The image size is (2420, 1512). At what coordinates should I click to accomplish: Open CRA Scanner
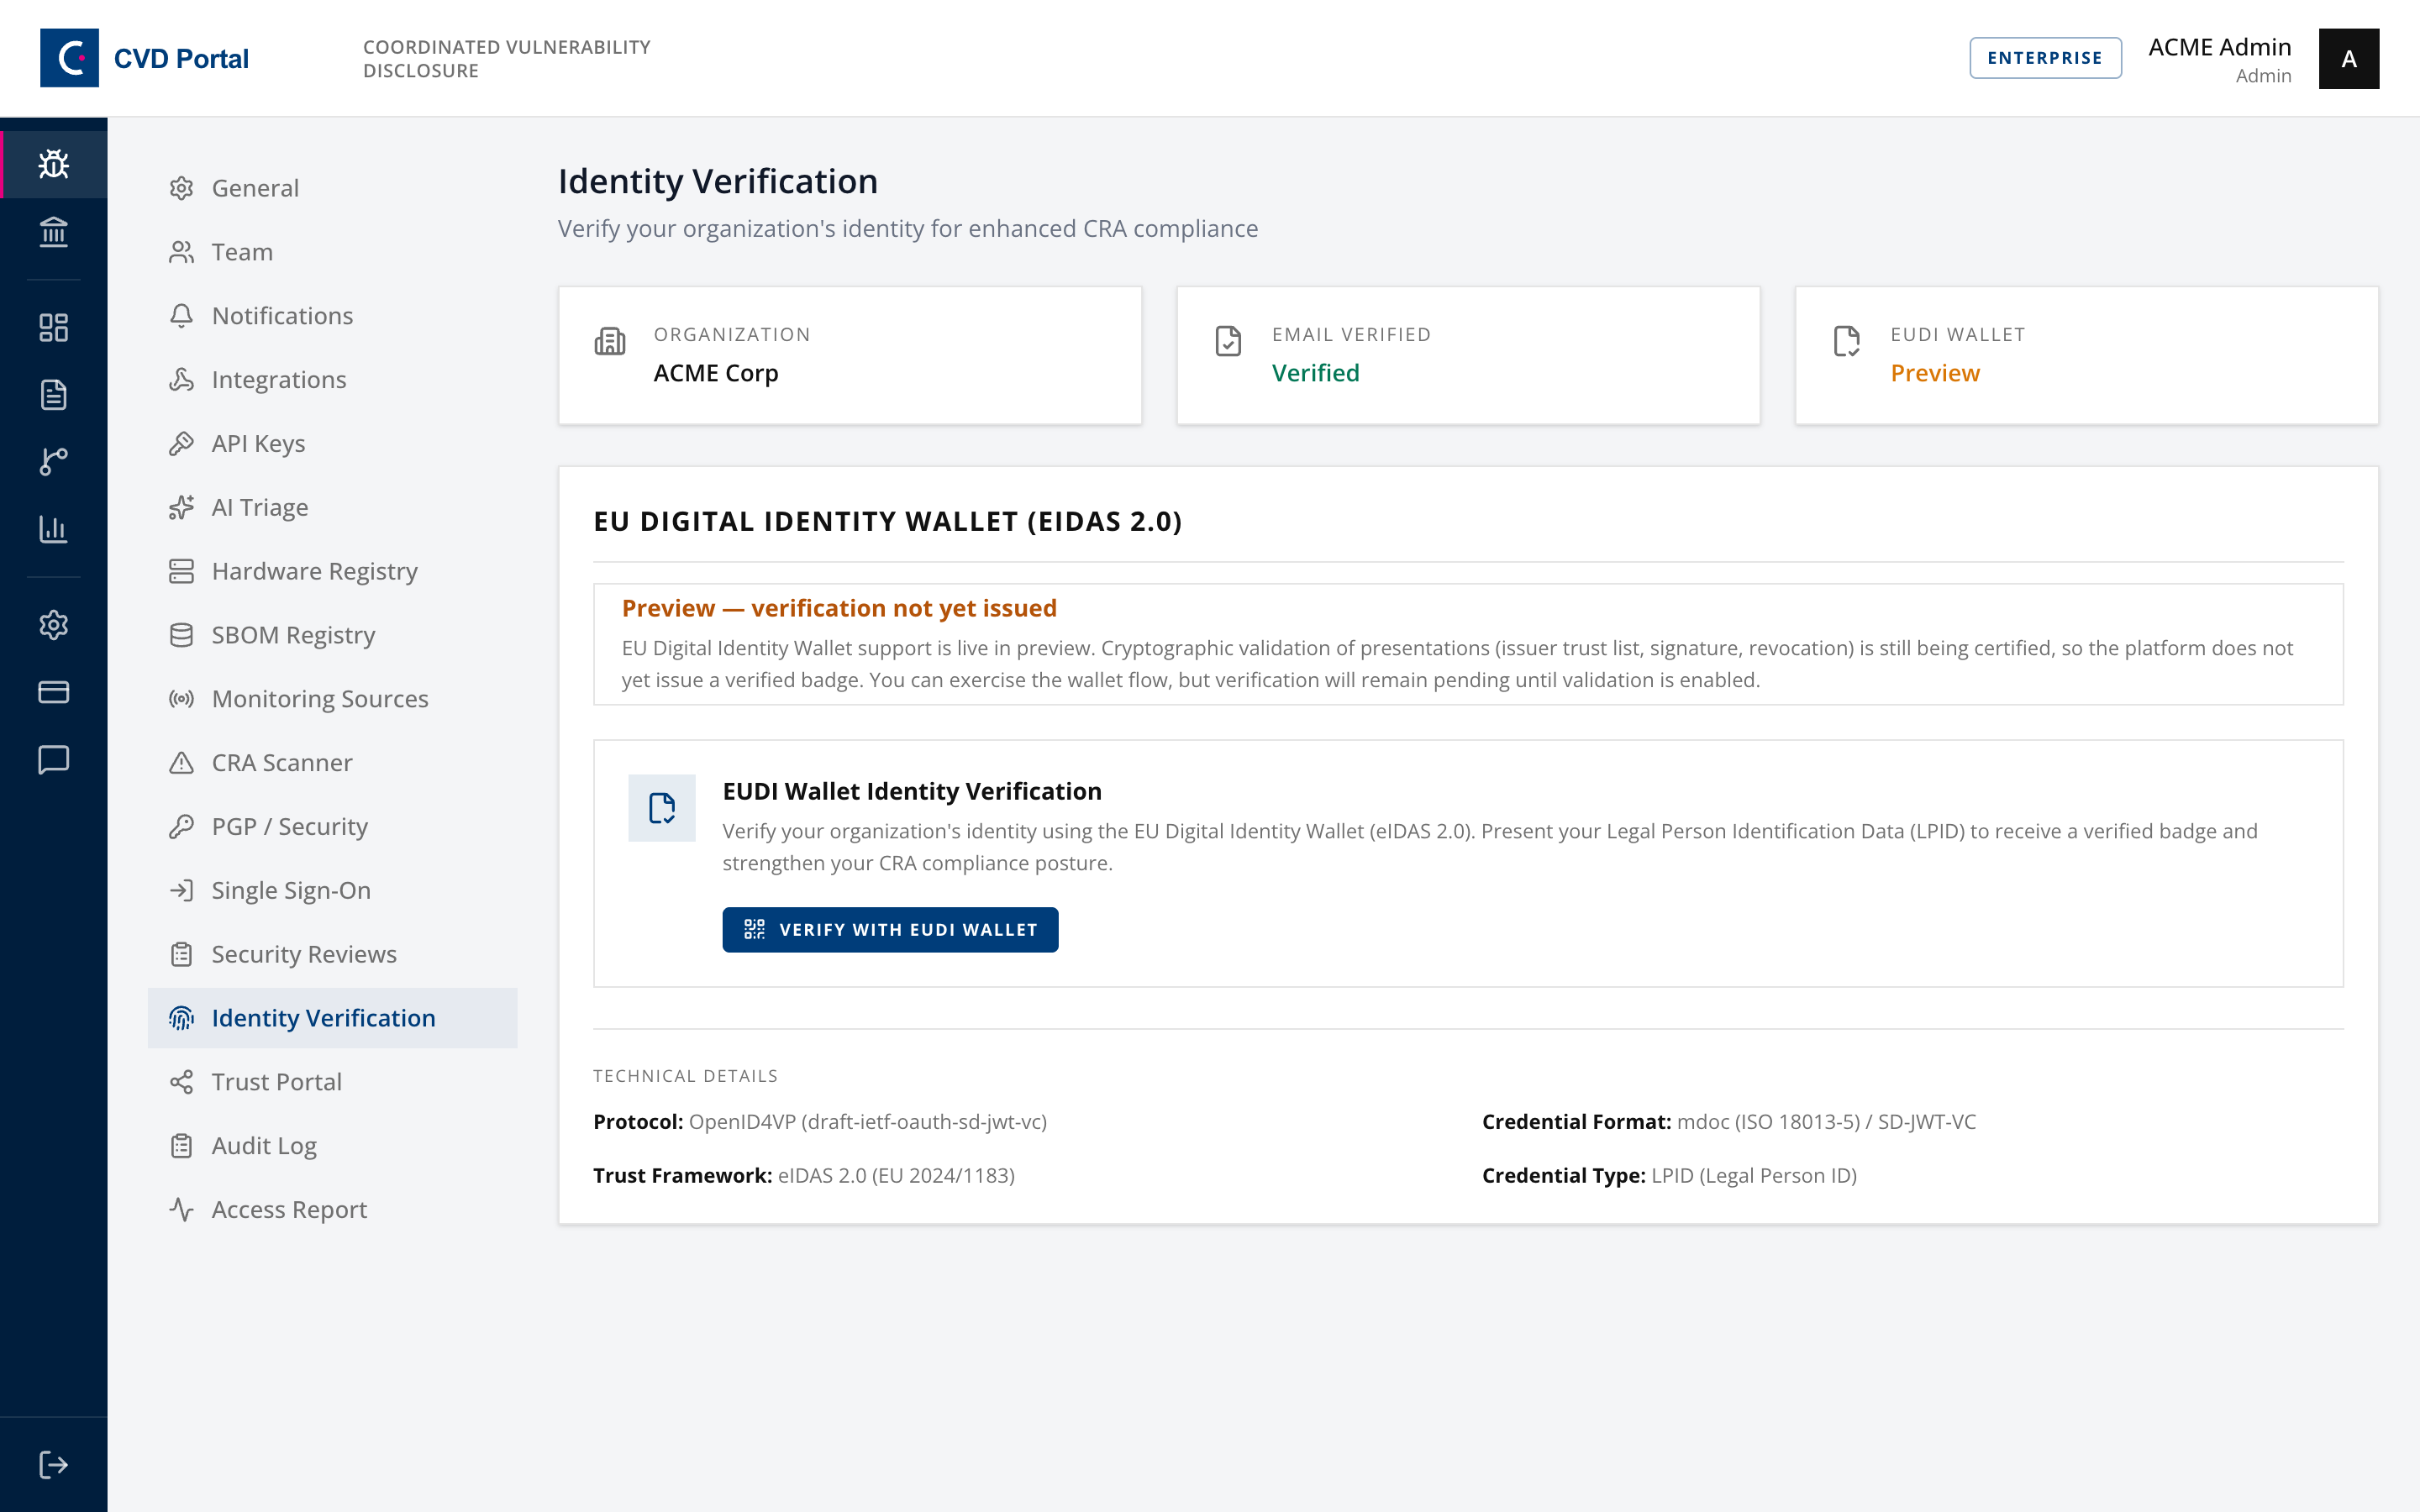tap(332, 763)
